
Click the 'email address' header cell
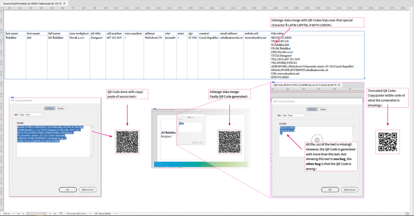point(231,34)
